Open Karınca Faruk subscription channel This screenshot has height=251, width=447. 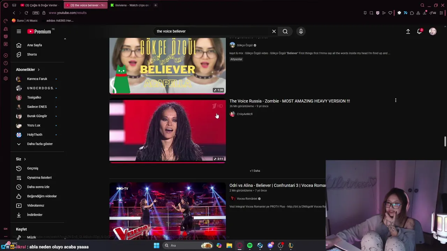(37, 79)
